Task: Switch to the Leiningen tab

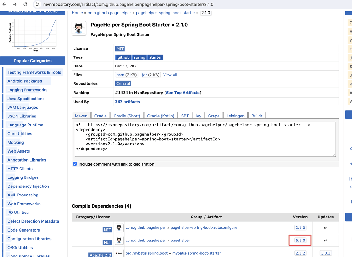Action: click(x=235, y=115)
